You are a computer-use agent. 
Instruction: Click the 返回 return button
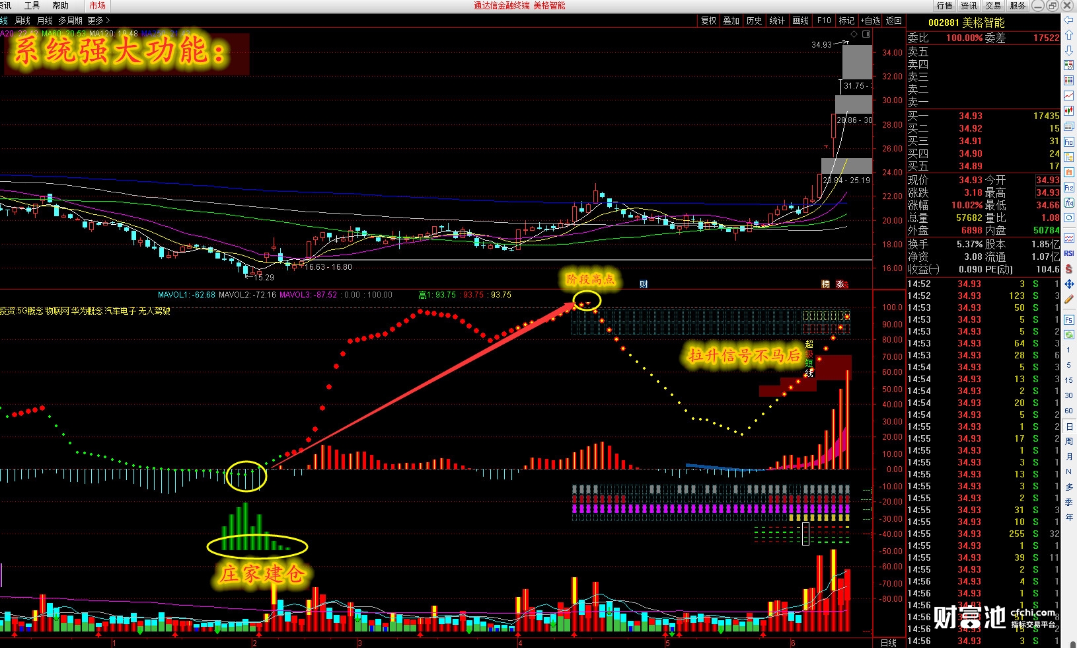coord(893,20)
